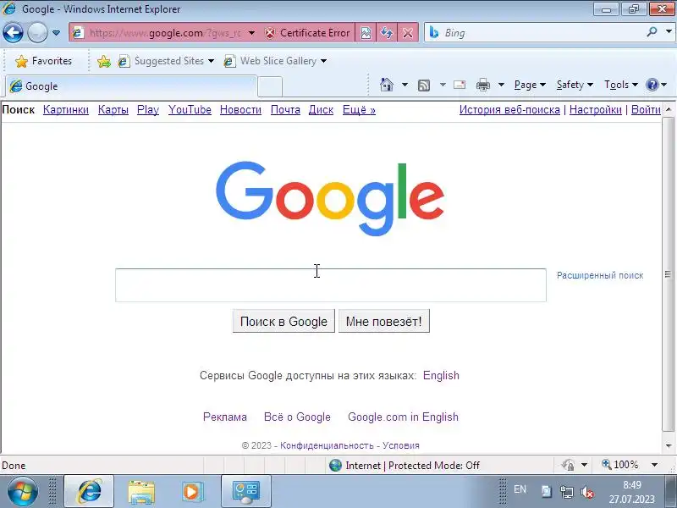Open the Карты link

pyautogui.click(x=113, y=110)
